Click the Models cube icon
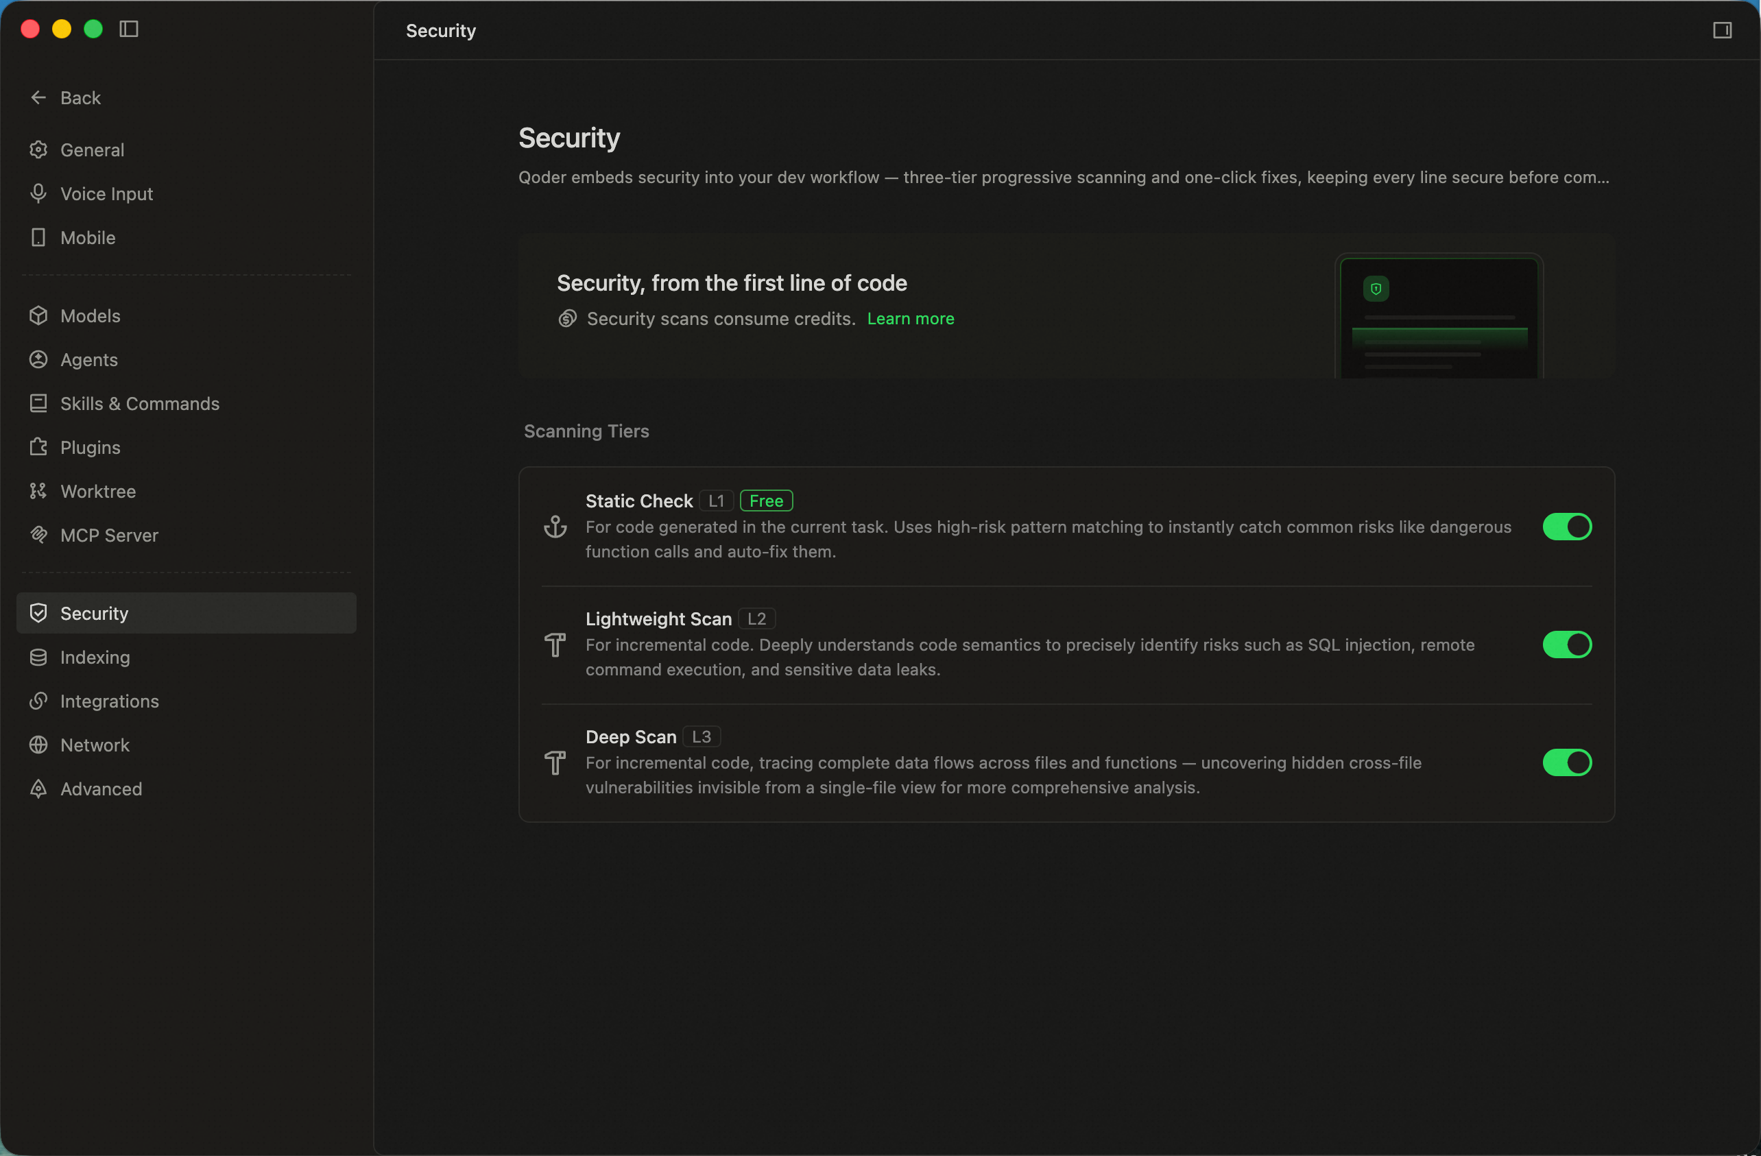Viewport: 1761px width, 1156px height. [x=38, y=316]
